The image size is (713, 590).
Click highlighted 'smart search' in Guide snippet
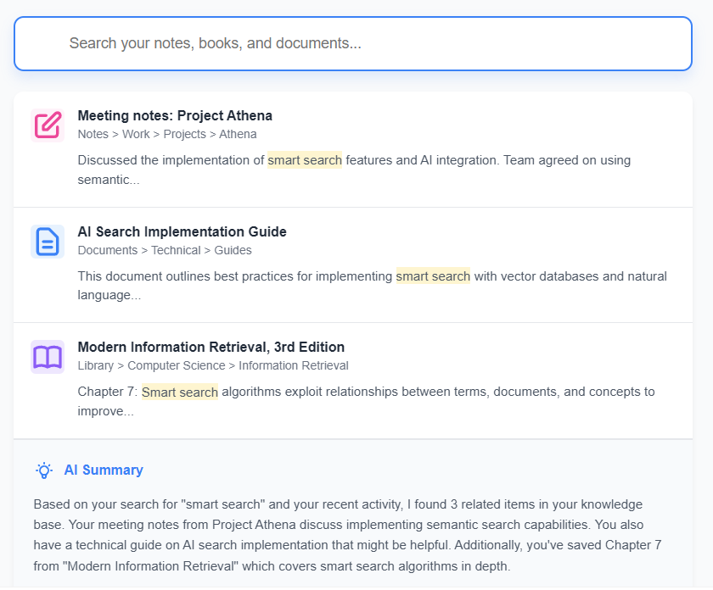point(433,276)
